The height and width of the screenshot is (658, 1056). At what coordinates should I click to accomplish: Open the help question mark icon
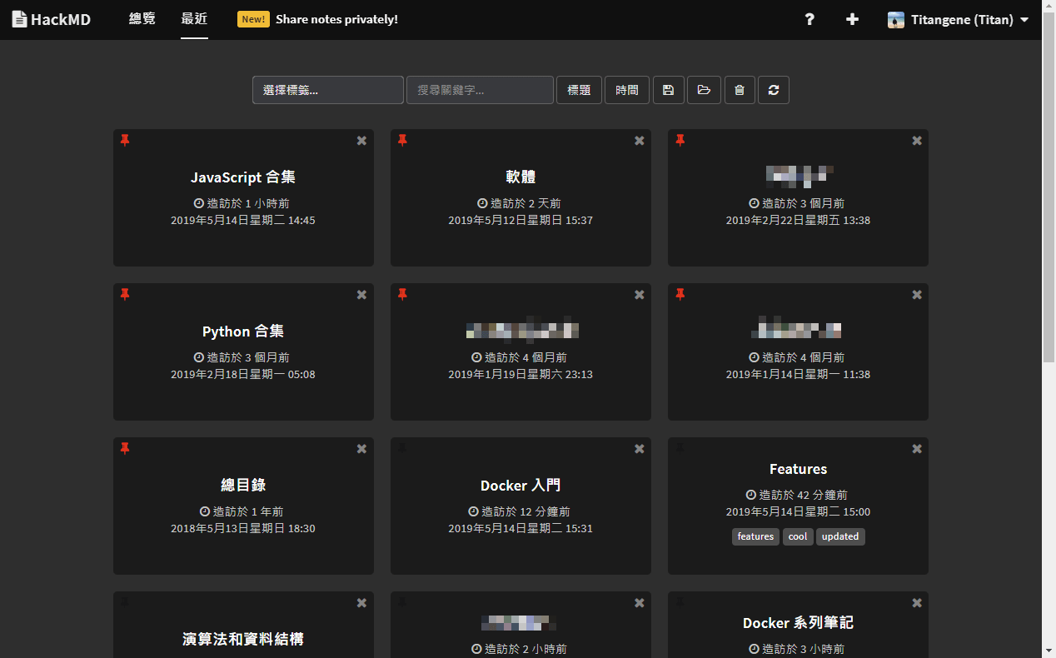(x=809, y=19)
